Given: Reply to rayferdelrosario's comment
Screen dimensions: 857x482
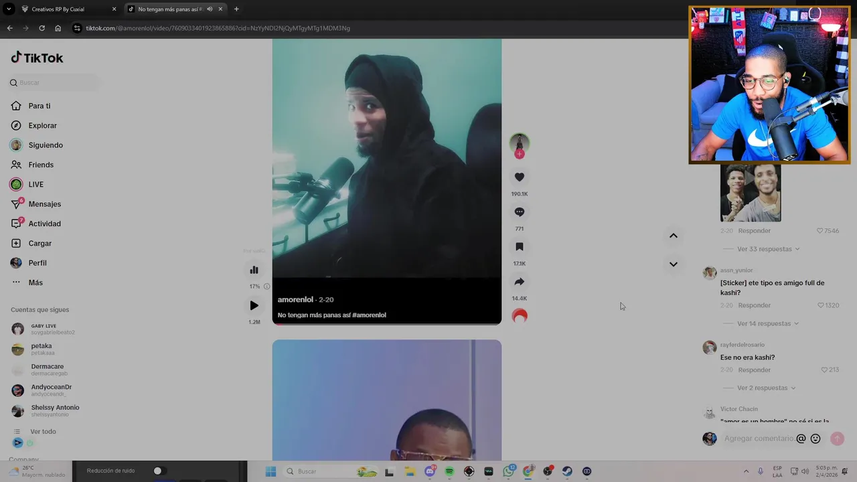Looking at the screenshot, I should (x=755, y=370).
